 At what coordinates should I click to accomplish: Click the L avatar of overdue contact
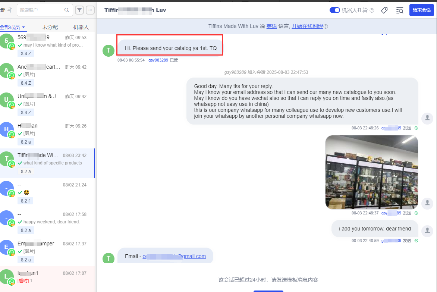click(x=6, y=276)
